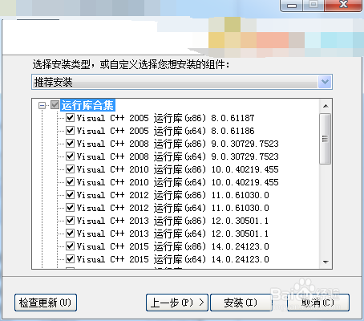Select text Visual C++ 2005 运行库 (x86) 8.0.61187
This screenshot has height=321, width=364.
165,118
